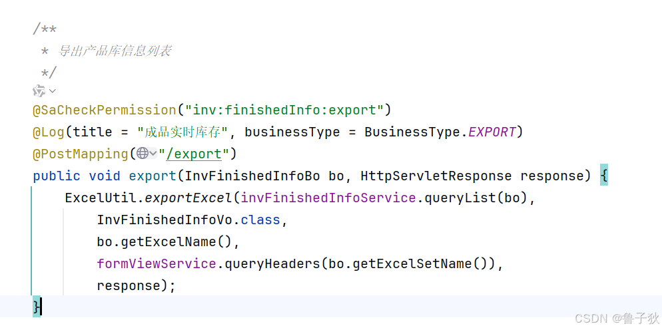Open the dropdown arrow beside the globe icon
Screen dimensions: 662x330
[153, 154]
